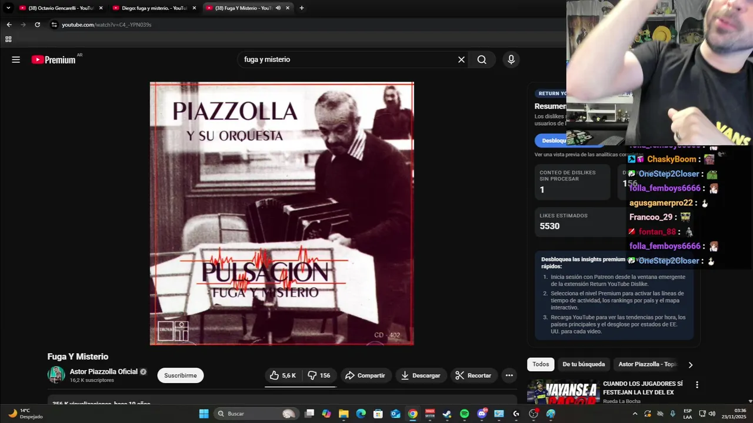
Task: Go to YouTube Premium home logo
Action: (54, 59)
